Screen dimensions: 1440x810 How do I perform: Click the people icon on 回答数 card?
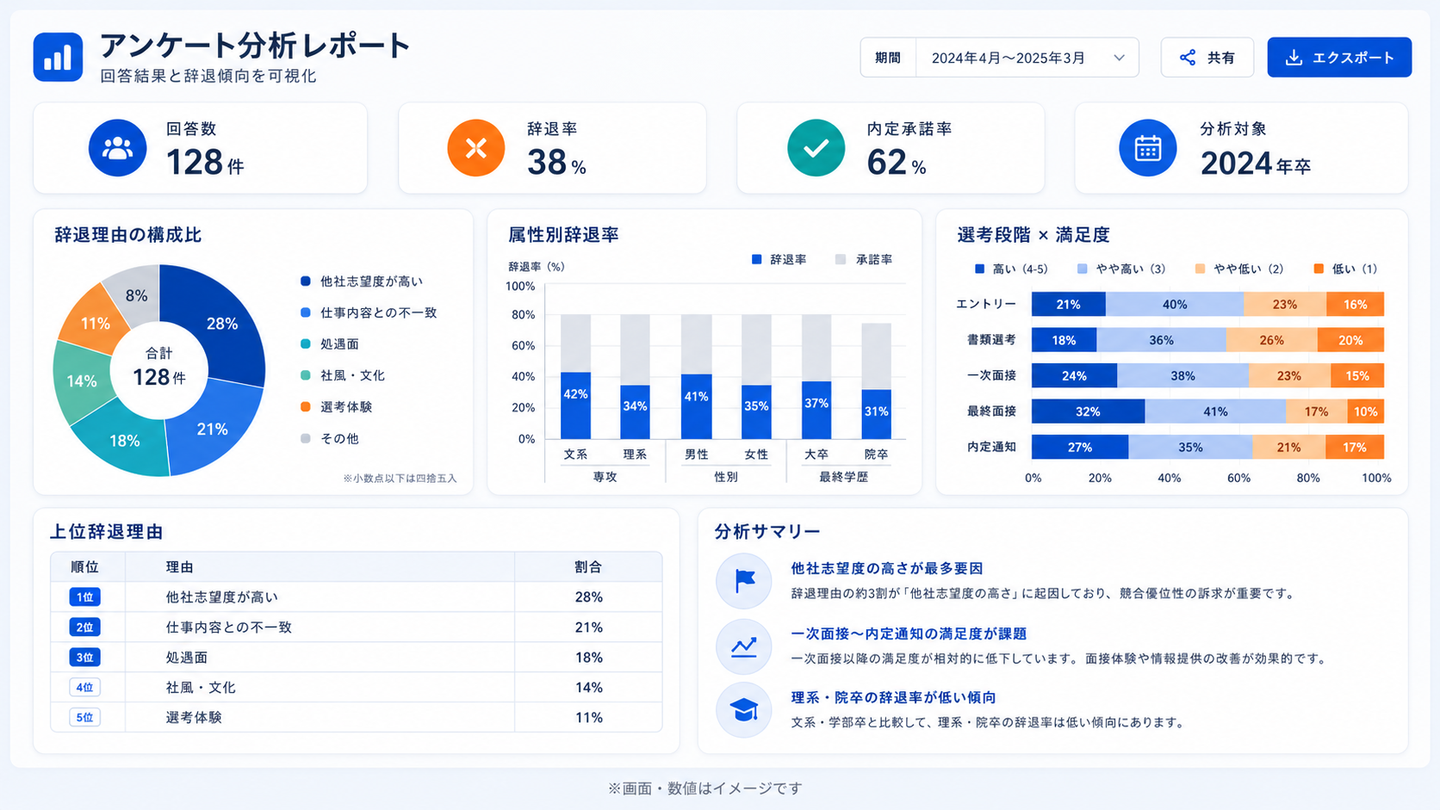pos(118,148)
